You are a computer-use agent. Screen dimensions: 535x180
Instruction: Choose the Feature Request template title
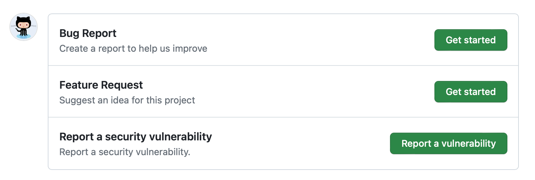pos(101,85)
